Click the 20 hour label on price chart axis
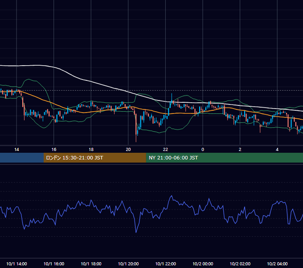The width and height of the screenshot is (303, 268). click(x=128, y=150)
